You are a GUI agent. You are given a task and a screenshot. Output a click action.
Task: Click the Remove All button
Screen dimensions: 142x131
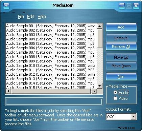pos(121,46)
